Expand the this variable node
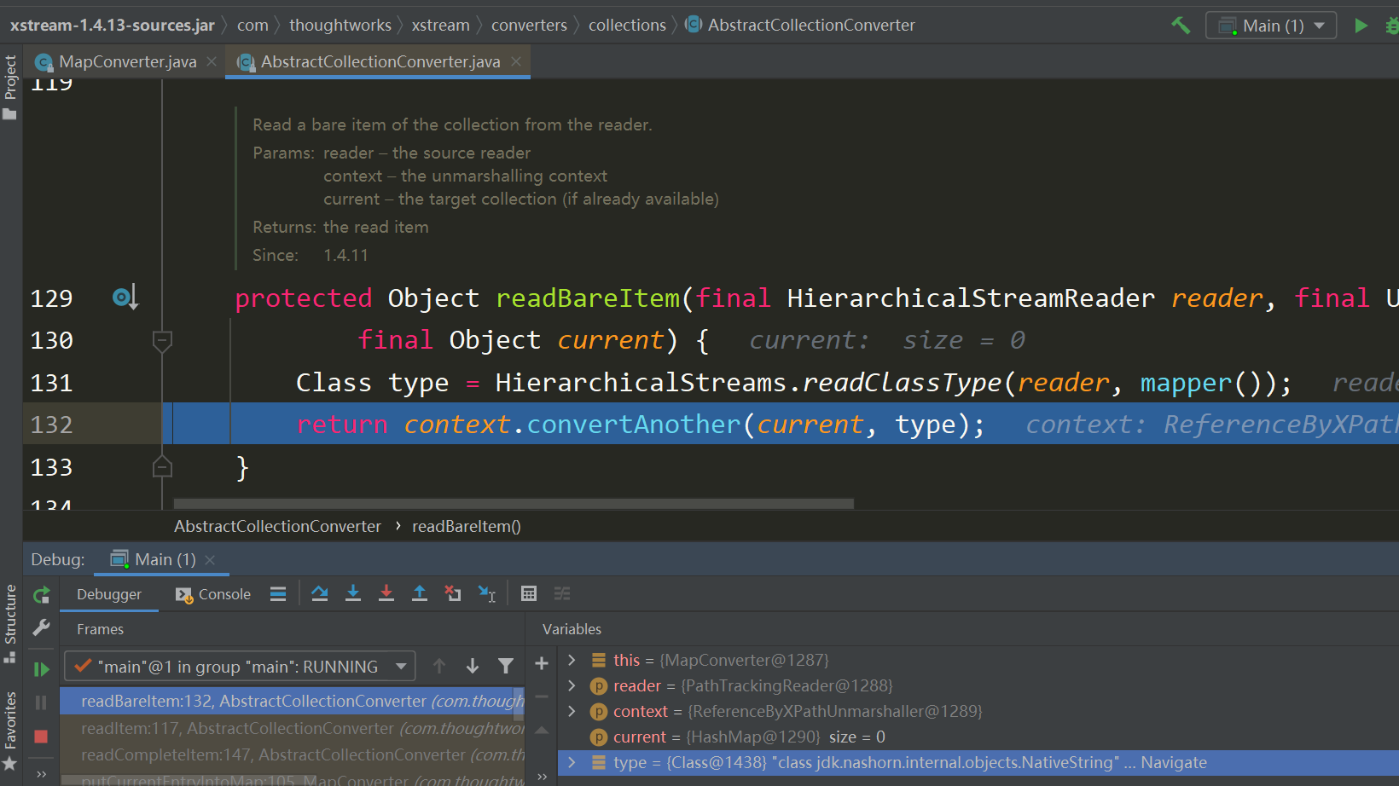The image size is (1399, 786). pos(571,660)
